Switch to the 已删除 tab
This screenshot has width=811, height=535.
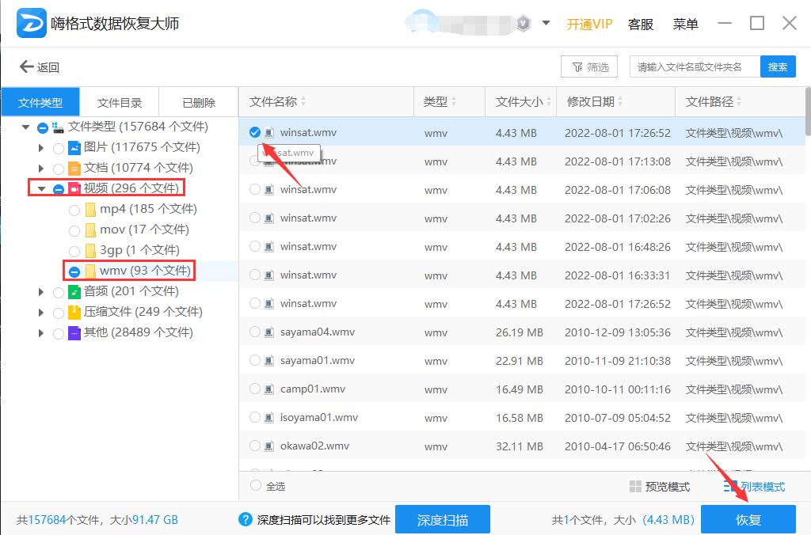(198, 101)
